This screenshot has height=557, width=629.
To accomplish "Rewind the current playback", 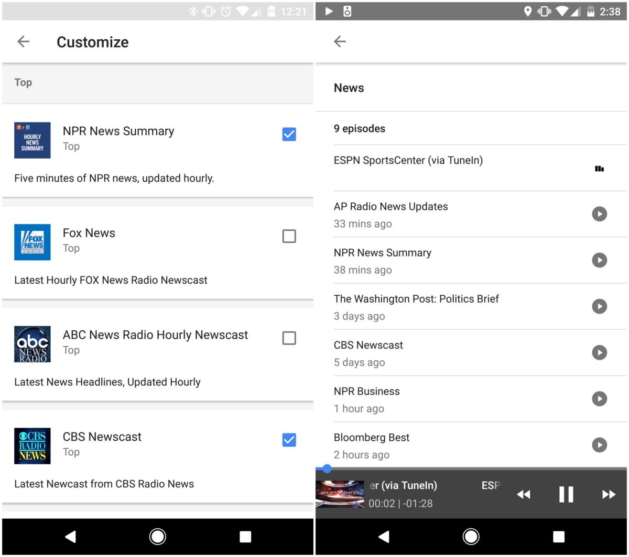I will point(523,494).
